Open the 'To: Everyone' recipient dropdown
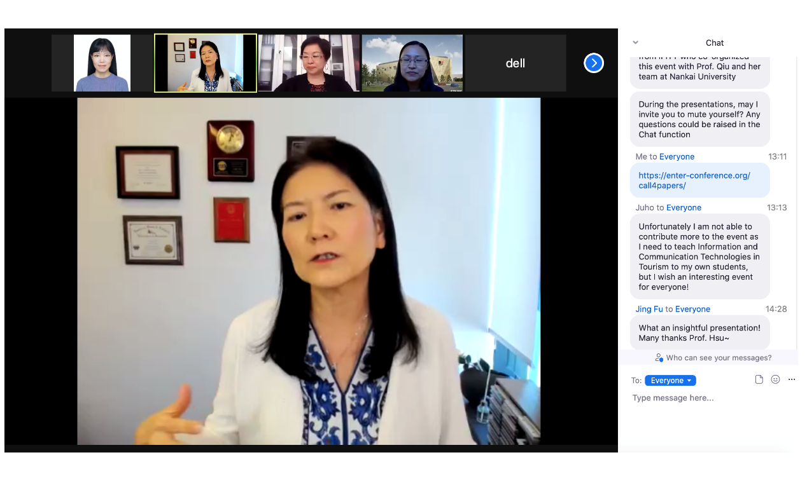Screen dimensions: 807x504 click(670, 381)
